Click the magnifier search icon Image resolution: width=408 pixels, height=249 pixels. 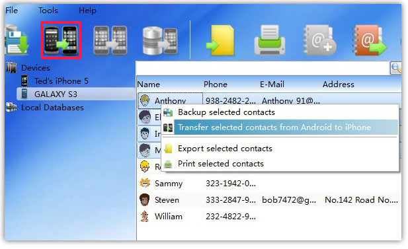point(396,68)
